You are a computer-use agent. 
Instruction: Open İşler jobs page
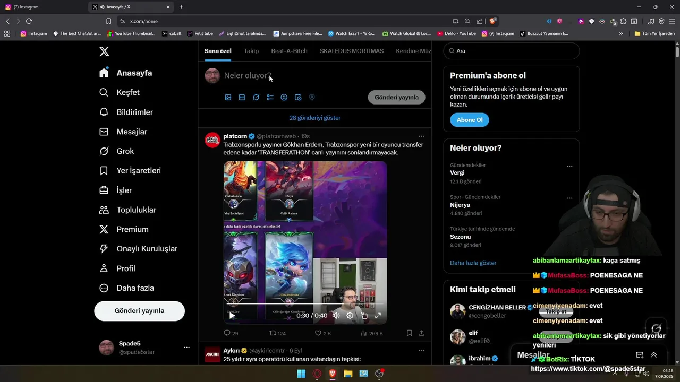pyautogui.click(x=115, y=190)
